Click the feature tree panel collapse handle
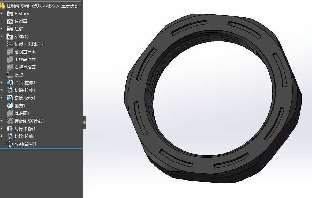312x198 pixels. coord(84,122)
